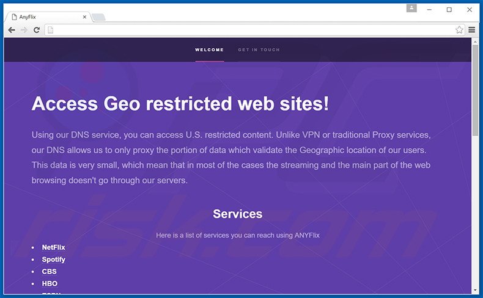This screenshot has height=298, width=483.
Task: Close the AnyFlix tab
Action: [x=84, y=16]
